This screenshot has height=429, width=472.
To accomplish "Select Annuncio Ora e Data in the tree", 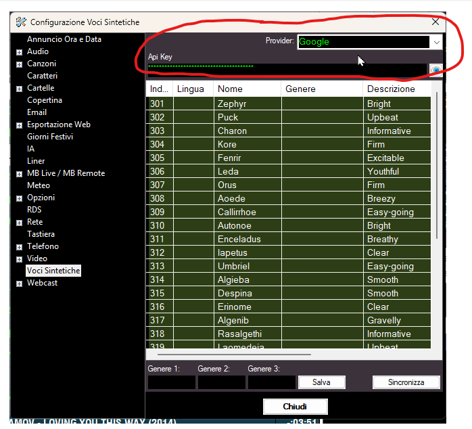I will coord(64,39).
